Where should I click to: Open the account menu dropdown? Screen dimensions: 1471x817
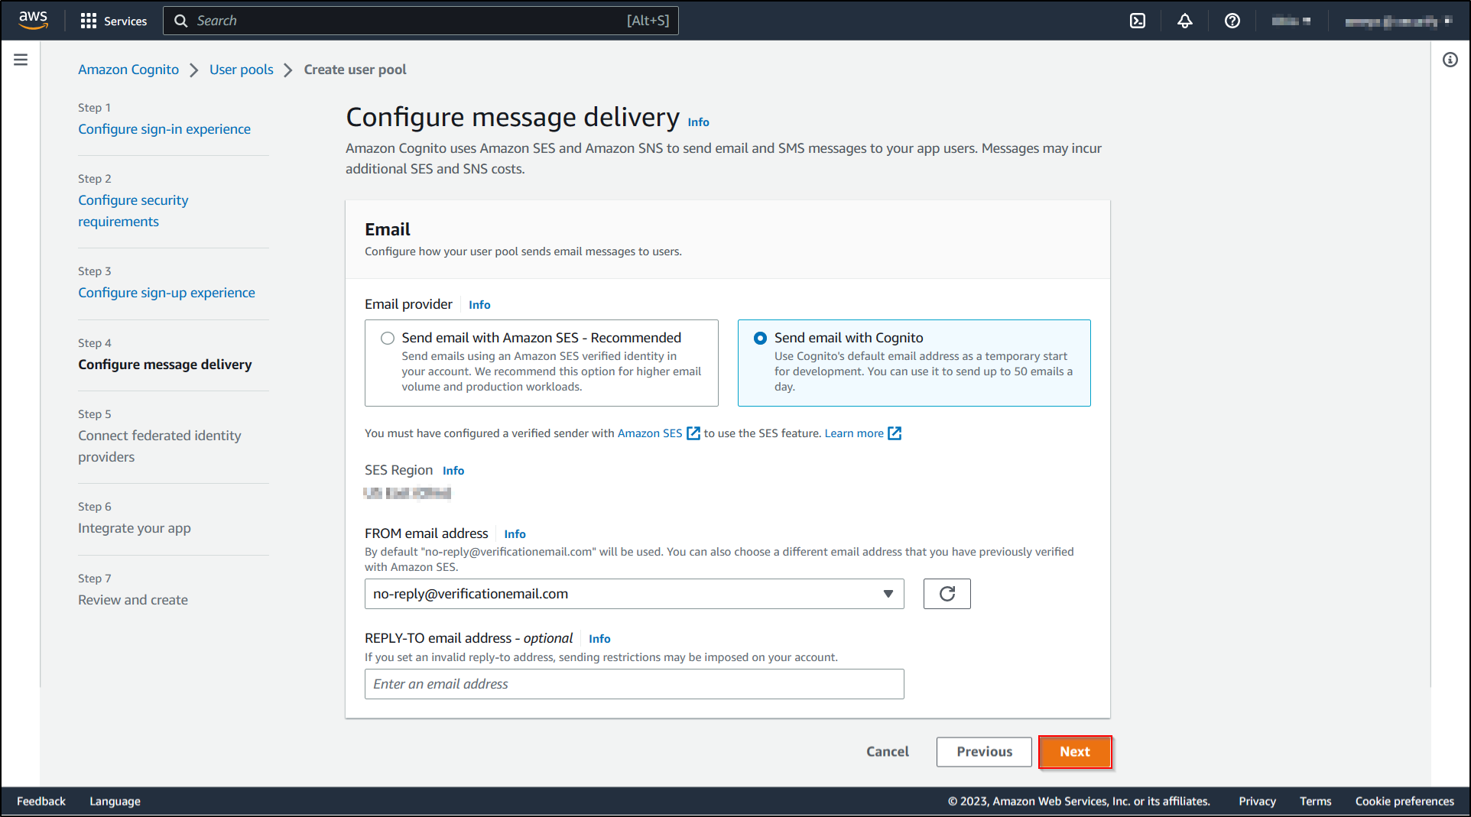(x=1399, y=21)
